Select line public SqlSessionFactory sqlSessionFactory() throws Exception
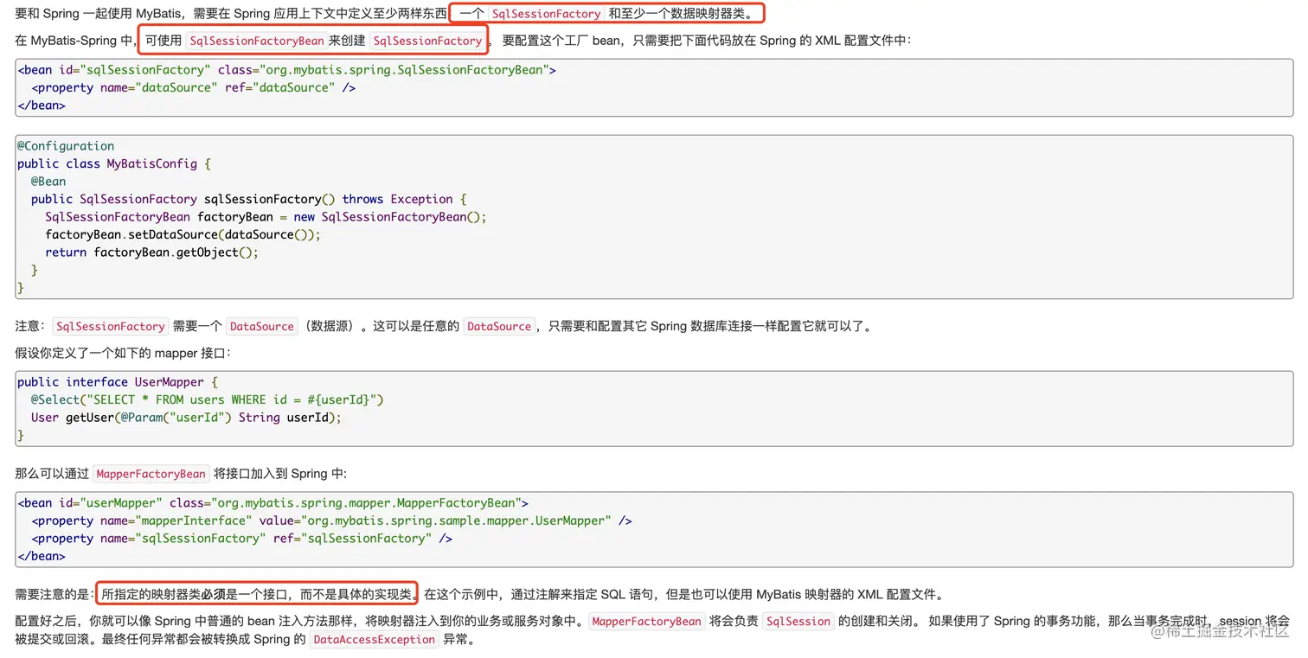 pos(249,199)
